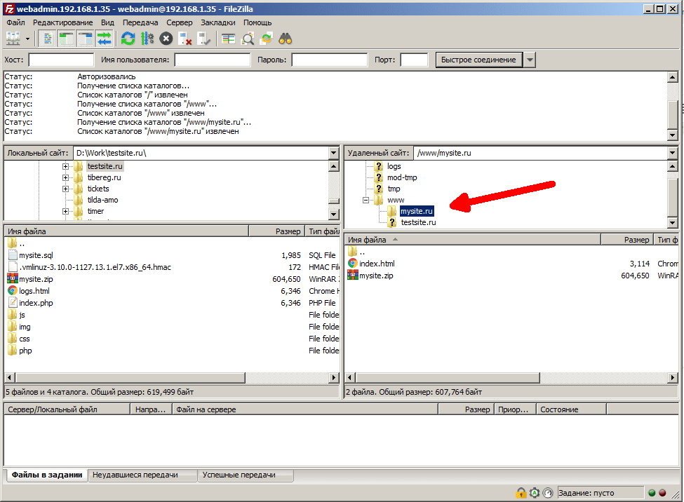Toggle processing of the transfer queue

147,39
